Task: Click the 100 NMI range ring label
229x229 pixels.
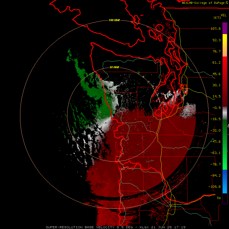Action: coord(114,20)
